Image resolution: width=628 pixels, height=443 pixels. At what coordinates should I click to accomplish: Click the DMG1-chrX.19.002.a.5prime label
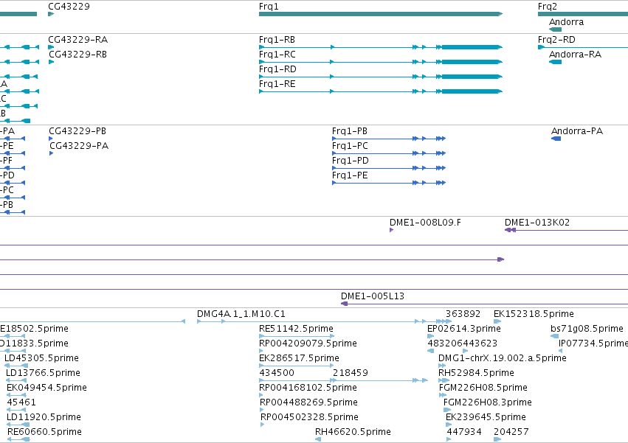[x=503, y=358]
